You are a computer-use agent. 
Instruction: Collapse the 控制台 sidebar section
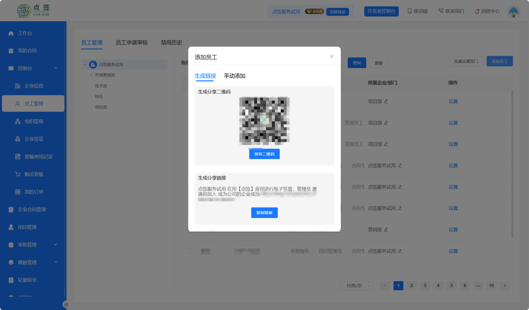[x=56, y=68]
